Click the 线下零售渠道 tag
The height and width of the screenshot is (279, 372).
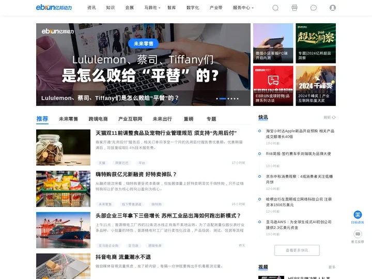coord(132,204)
